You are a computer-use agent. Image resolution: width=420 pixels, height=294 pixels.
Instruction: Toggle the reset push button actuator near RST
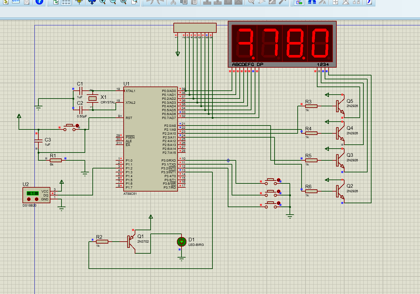(77, 126)
